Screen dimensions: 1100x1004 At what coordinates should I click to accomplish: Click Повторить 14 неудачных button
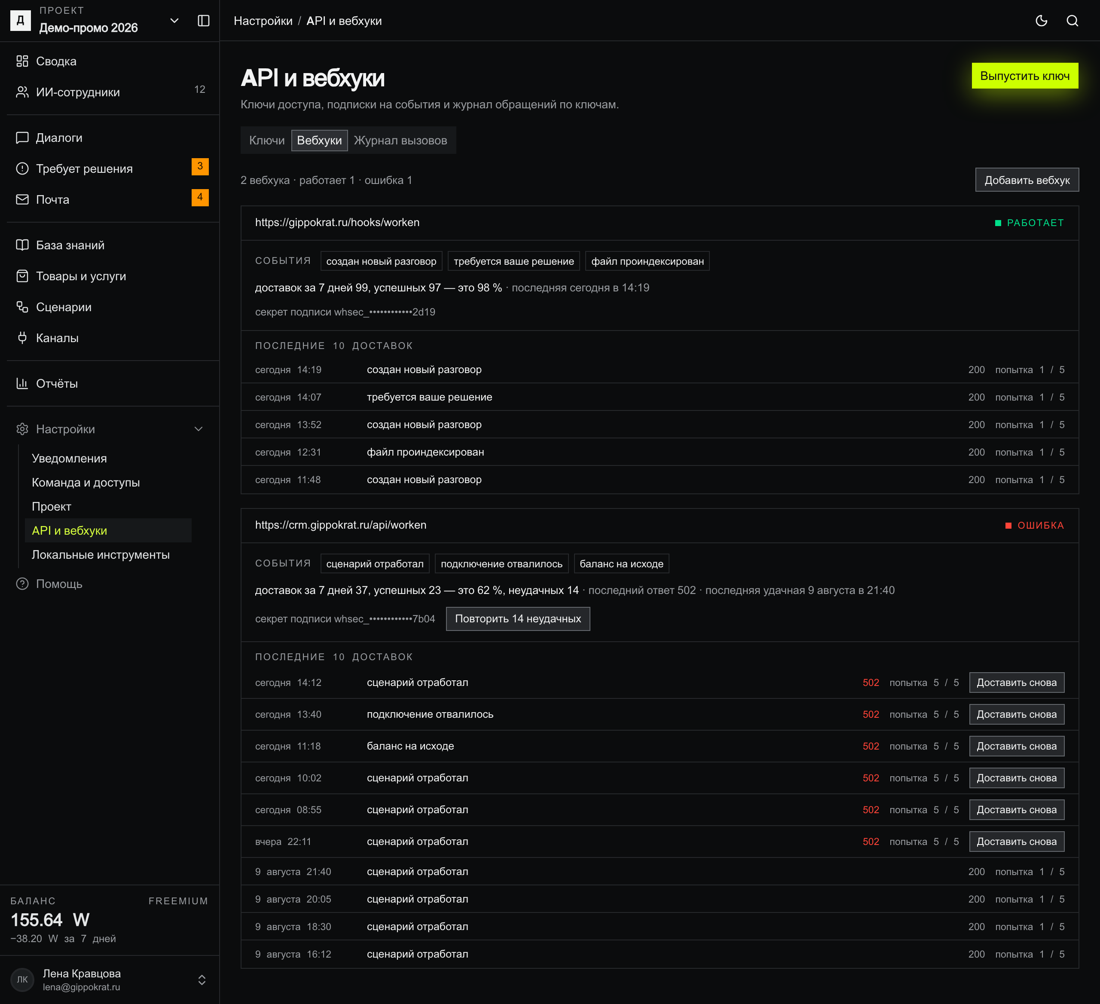518,619
